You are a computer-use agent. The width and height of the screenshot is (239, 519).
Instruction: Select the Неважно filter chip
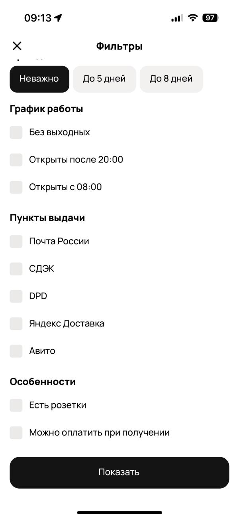coord(39,79)
